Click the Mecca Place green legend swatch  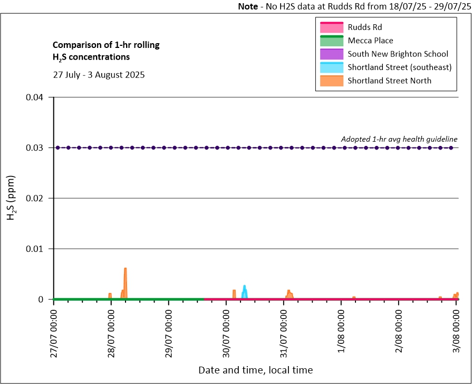click(331, 41)
